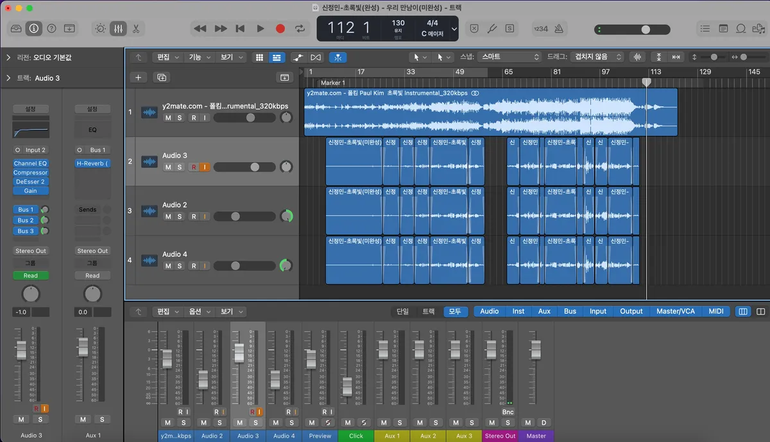Toggle the Metronome click icon
770x442 pixels.
coord(558,28)
